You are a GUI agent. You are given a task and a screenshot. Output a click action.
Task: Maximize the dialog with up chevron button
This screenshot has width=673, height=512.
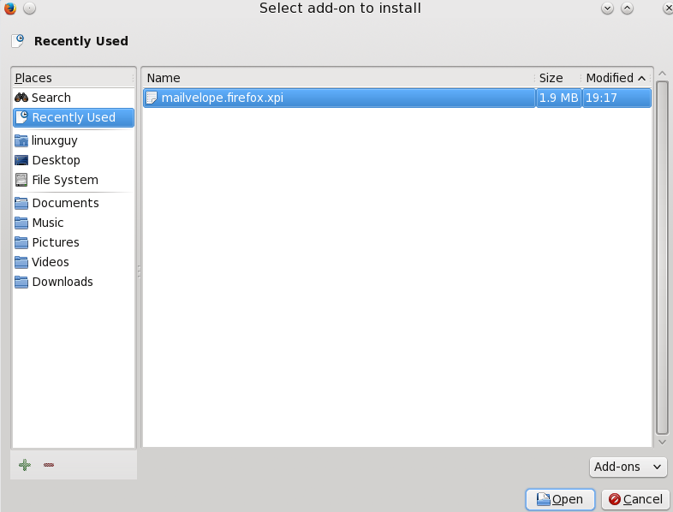627,9
